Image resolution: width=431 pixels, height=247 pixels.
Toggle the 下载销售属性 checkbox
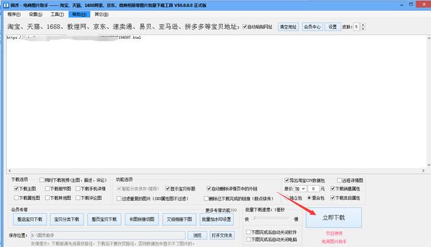coord(333,189)
